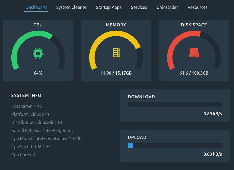Select the Distribution: LinuxMint 18 line
The image size is (234, 170).
[37, 122]
